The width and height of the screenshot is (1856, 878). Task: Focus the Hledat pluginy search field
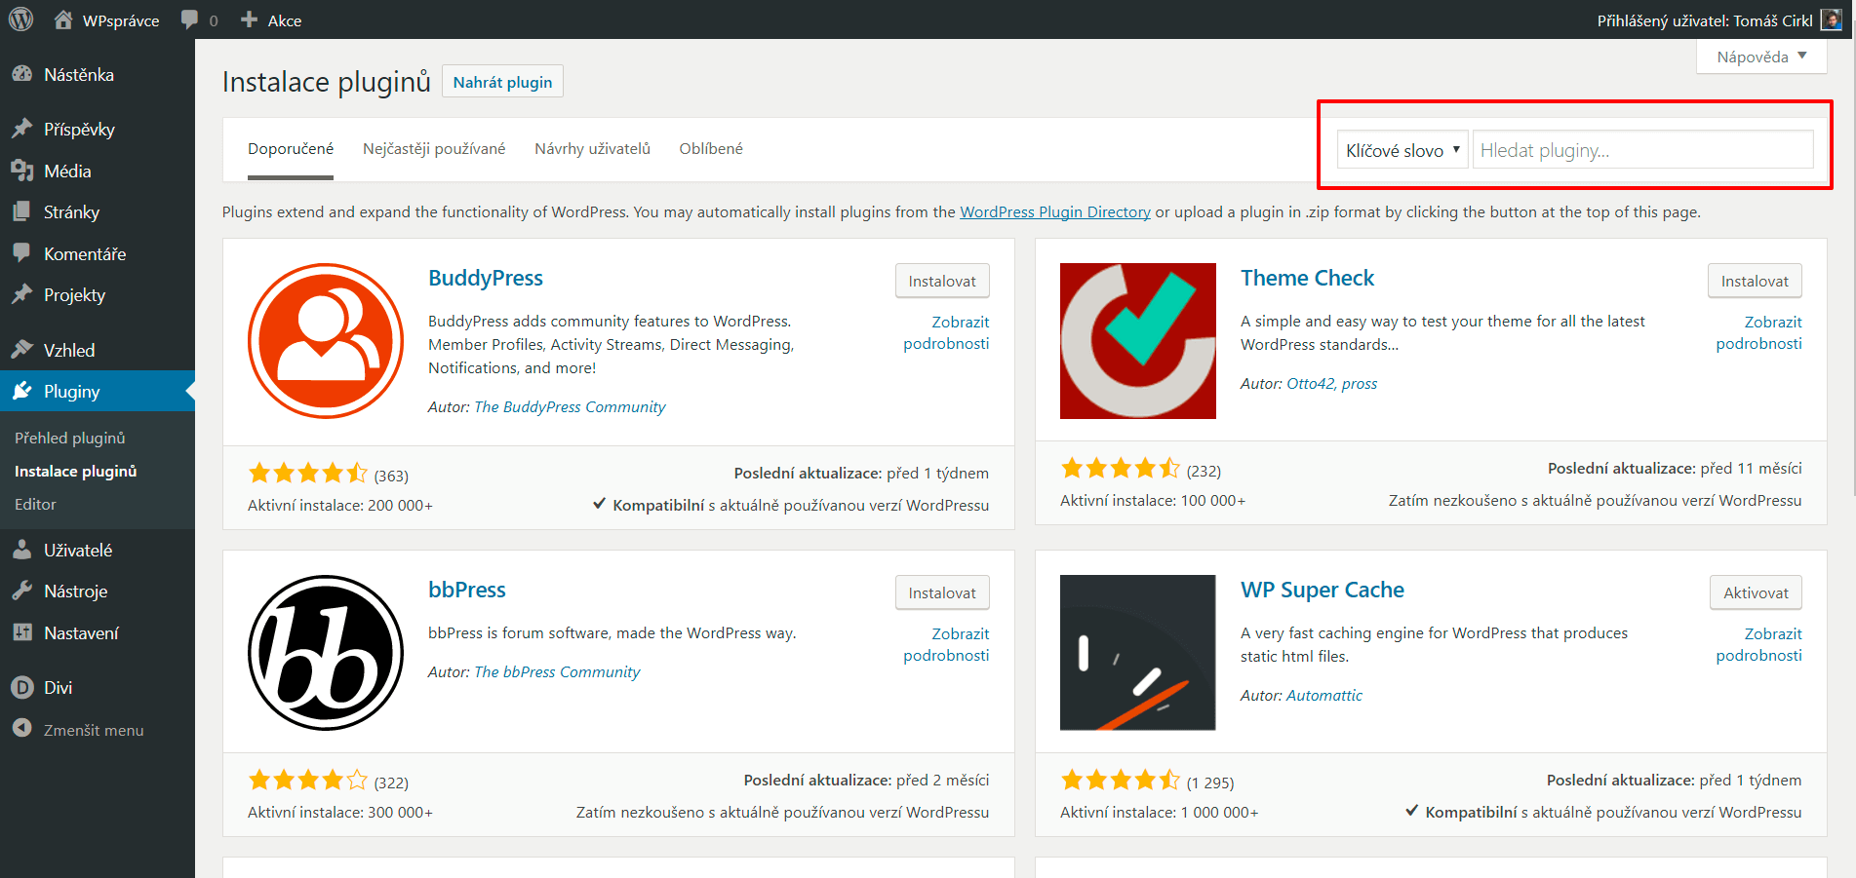pos(1643,150)
